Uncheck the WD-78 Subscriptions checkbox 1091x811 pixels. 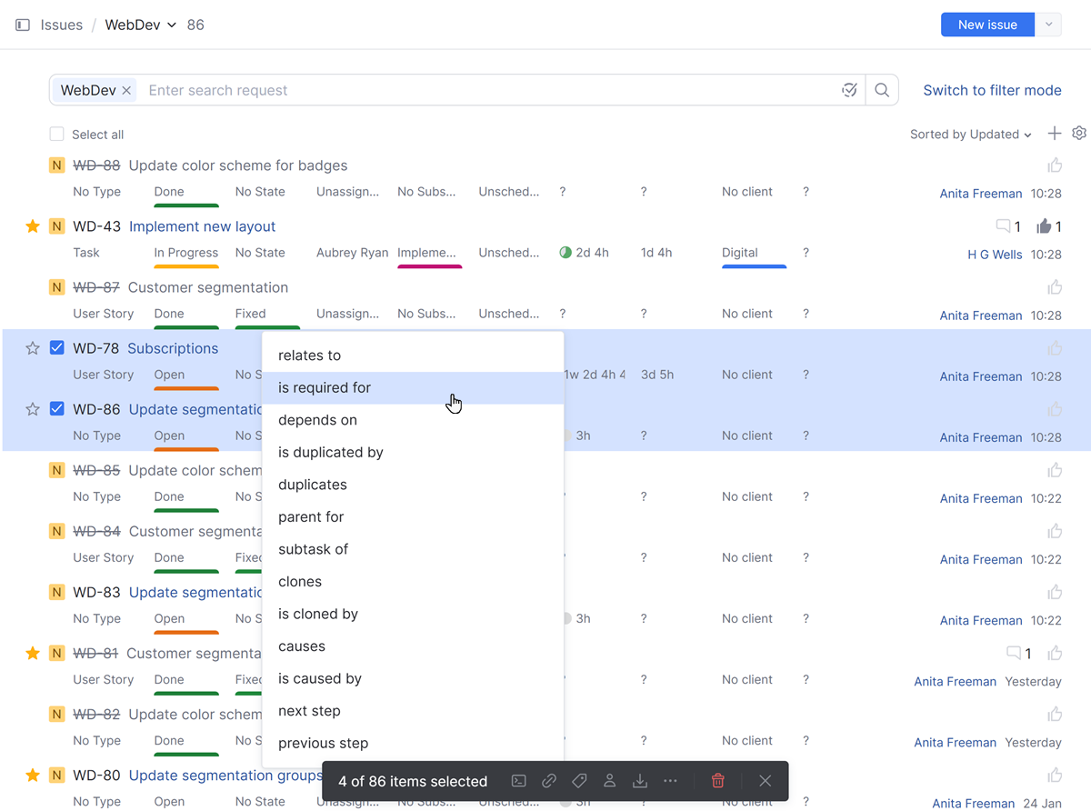[x=57, y=348]
